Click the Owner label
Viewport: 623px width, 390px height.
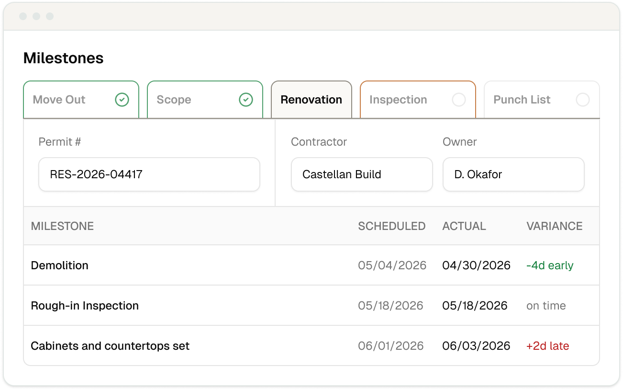[x=460, y=142]
